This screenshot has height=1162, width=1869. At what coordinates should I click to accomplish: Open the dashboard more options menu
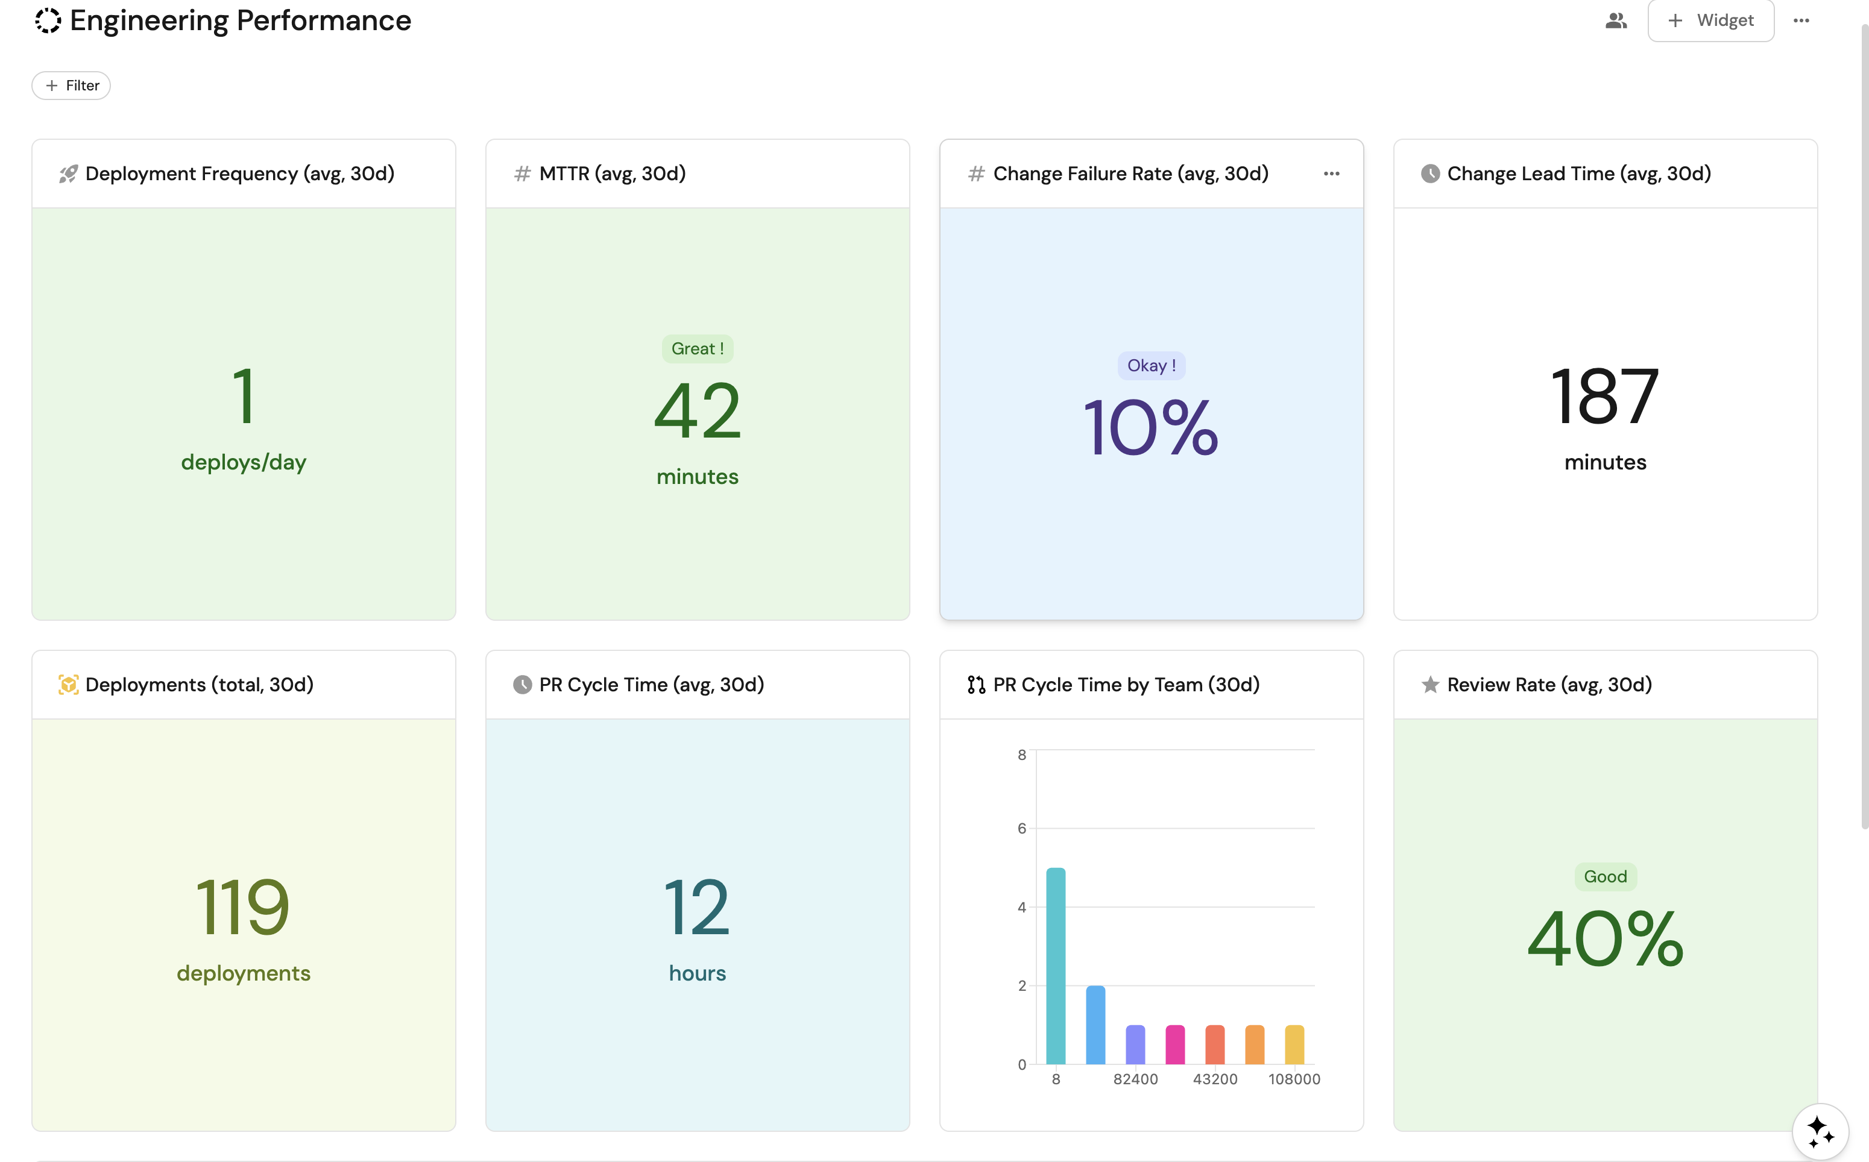point(1801,20)
